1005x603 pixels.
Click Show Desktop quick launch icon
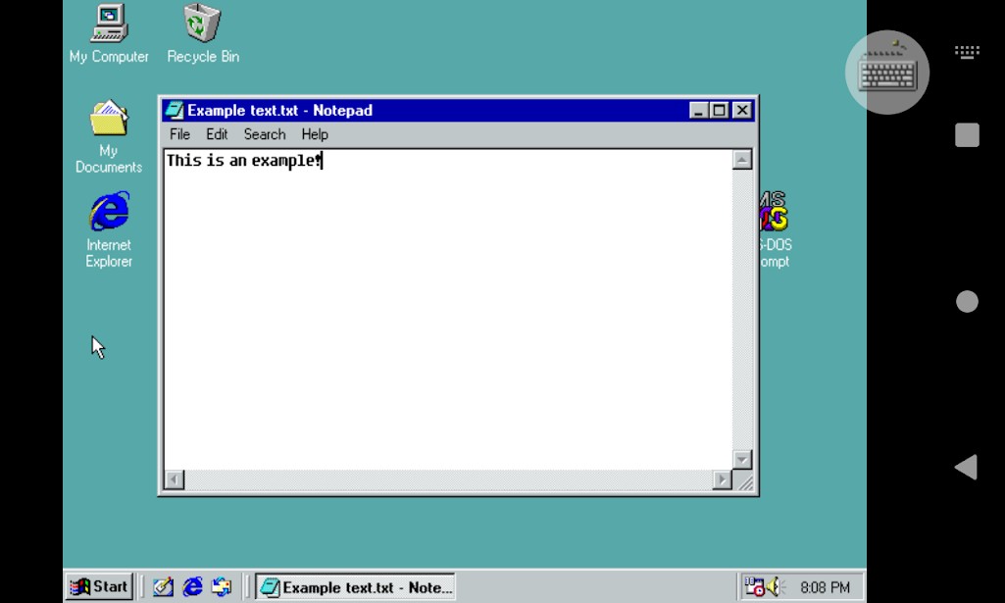[163, 586]
